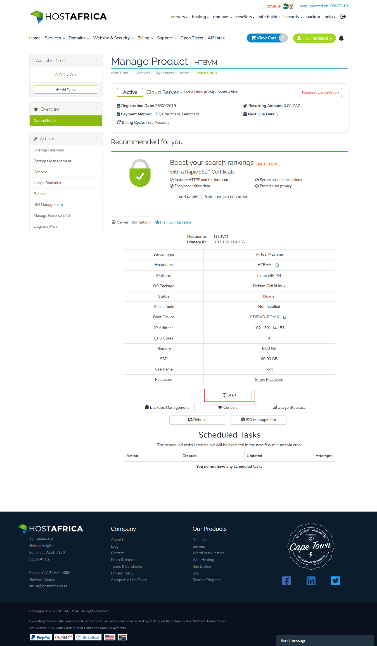Screen dimensions: 377x646
Task: Expand the domains top menu
Action: (x=222, y=17)
